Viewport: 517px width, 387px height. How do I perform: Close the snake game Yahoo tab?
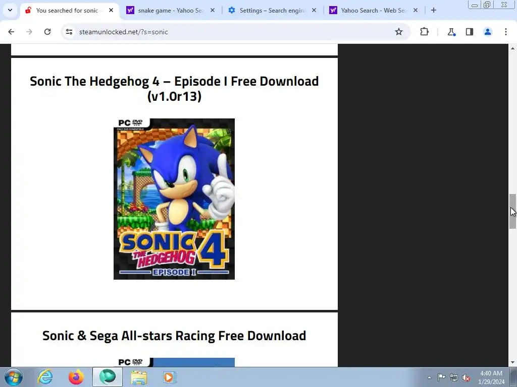pos(213,11)
